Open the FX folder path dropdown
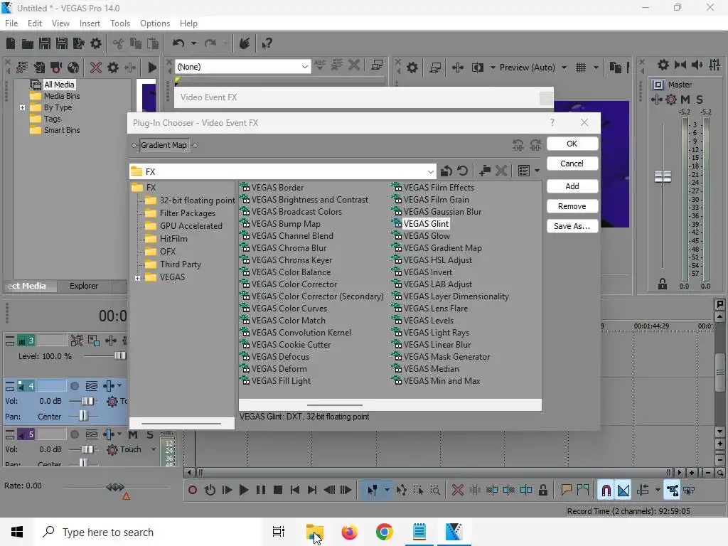 pos(430,172)
